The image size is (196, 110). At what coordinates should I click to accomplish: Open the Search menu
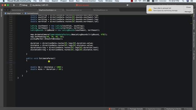coord(55,1)
